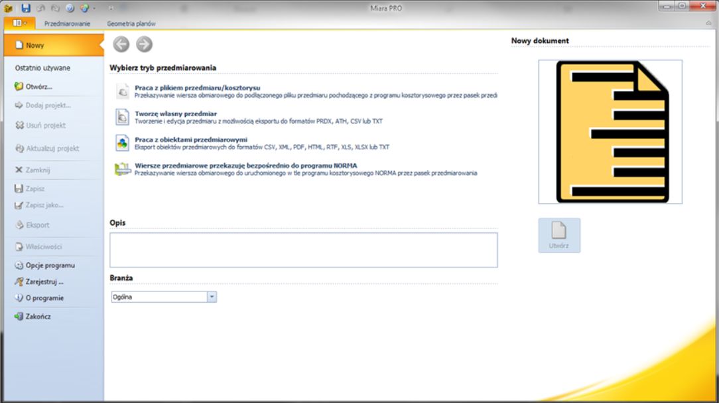719x403 pixels.
Task: Switch to the Przedmiarowanie ribbon tab
Action: coord(67,23)
